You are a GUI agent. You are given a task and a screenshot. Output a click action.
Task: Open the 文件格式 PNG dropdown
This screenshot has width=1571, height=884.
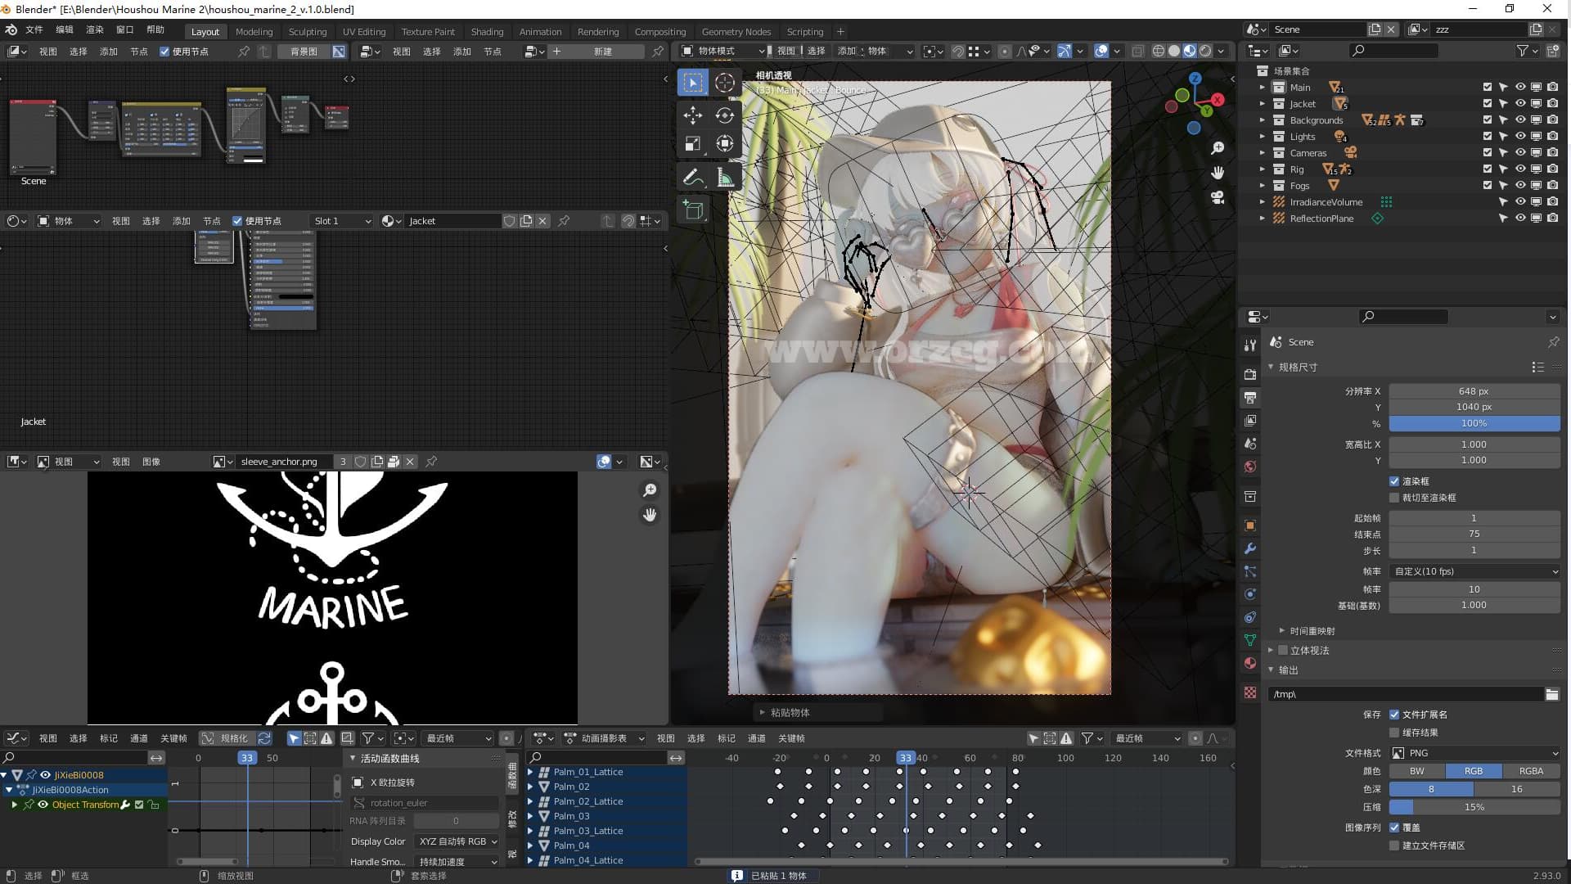[1474, 753]
